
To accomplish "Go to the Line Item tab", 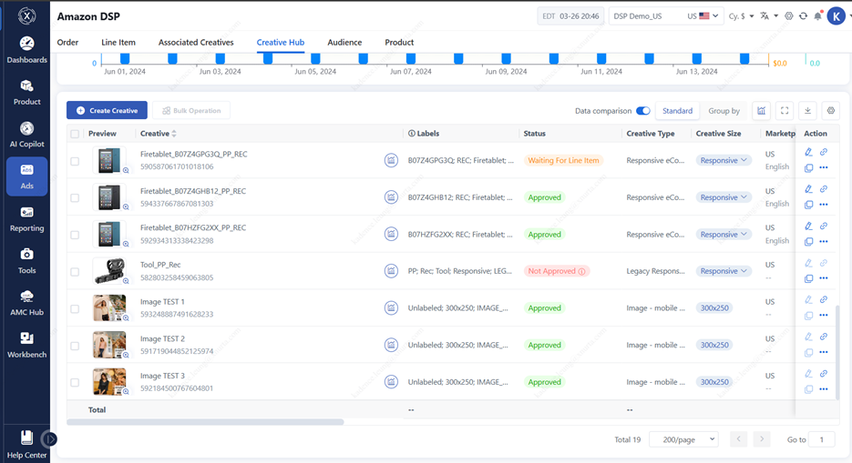I will [118, 43].
